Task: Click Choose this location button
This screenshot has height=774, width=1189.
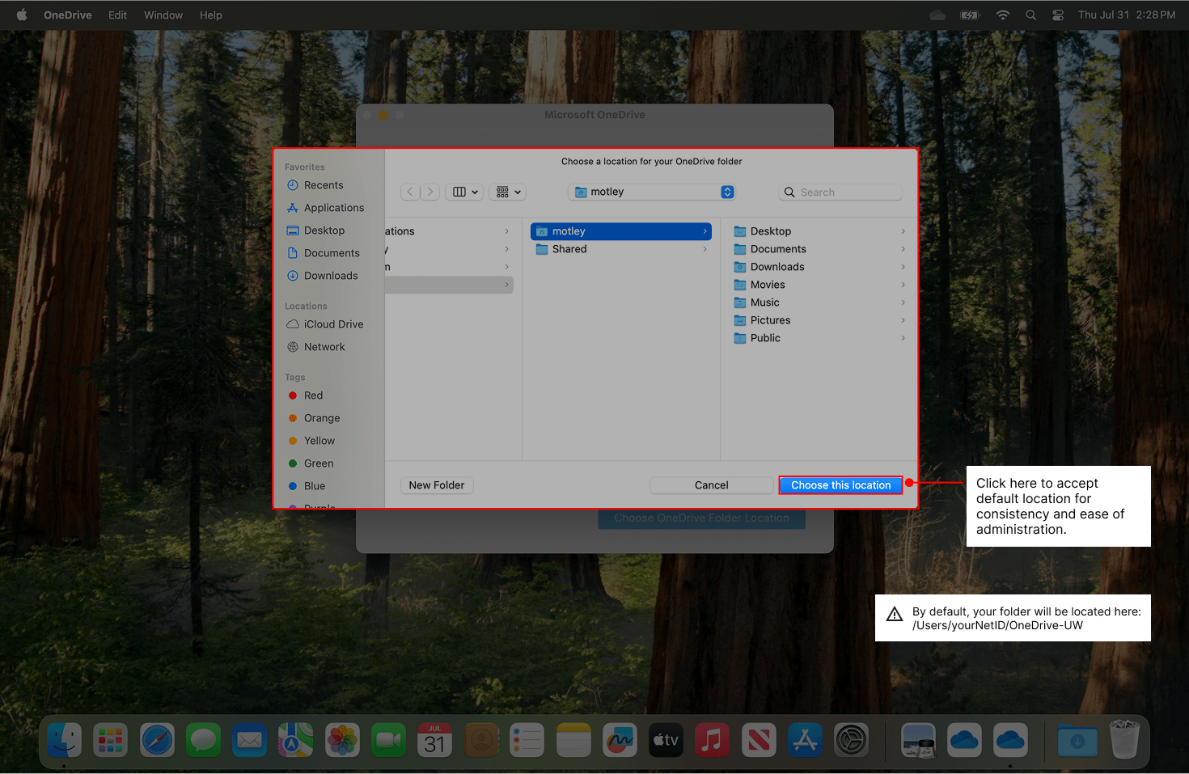Action: [840, 485]
